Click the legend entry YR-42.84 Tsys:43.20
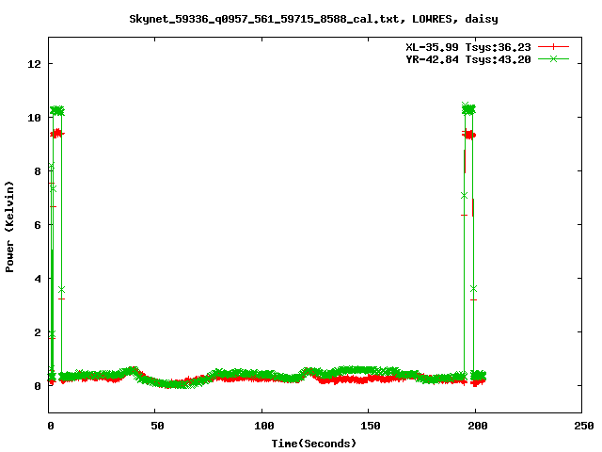This screenshot has width=602, height=452. pyautogui.click(x=468, y=59)
